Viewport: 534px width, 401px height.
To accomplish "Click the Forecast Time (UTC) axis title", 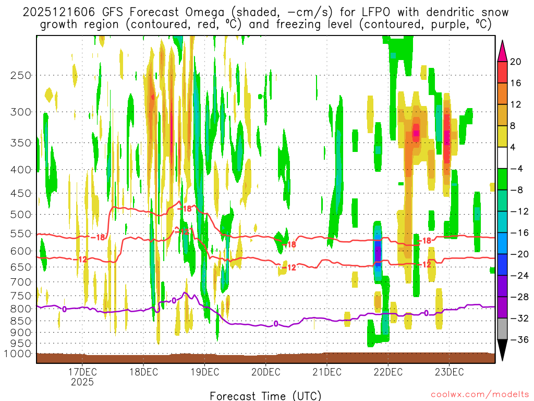I will 265,396.
